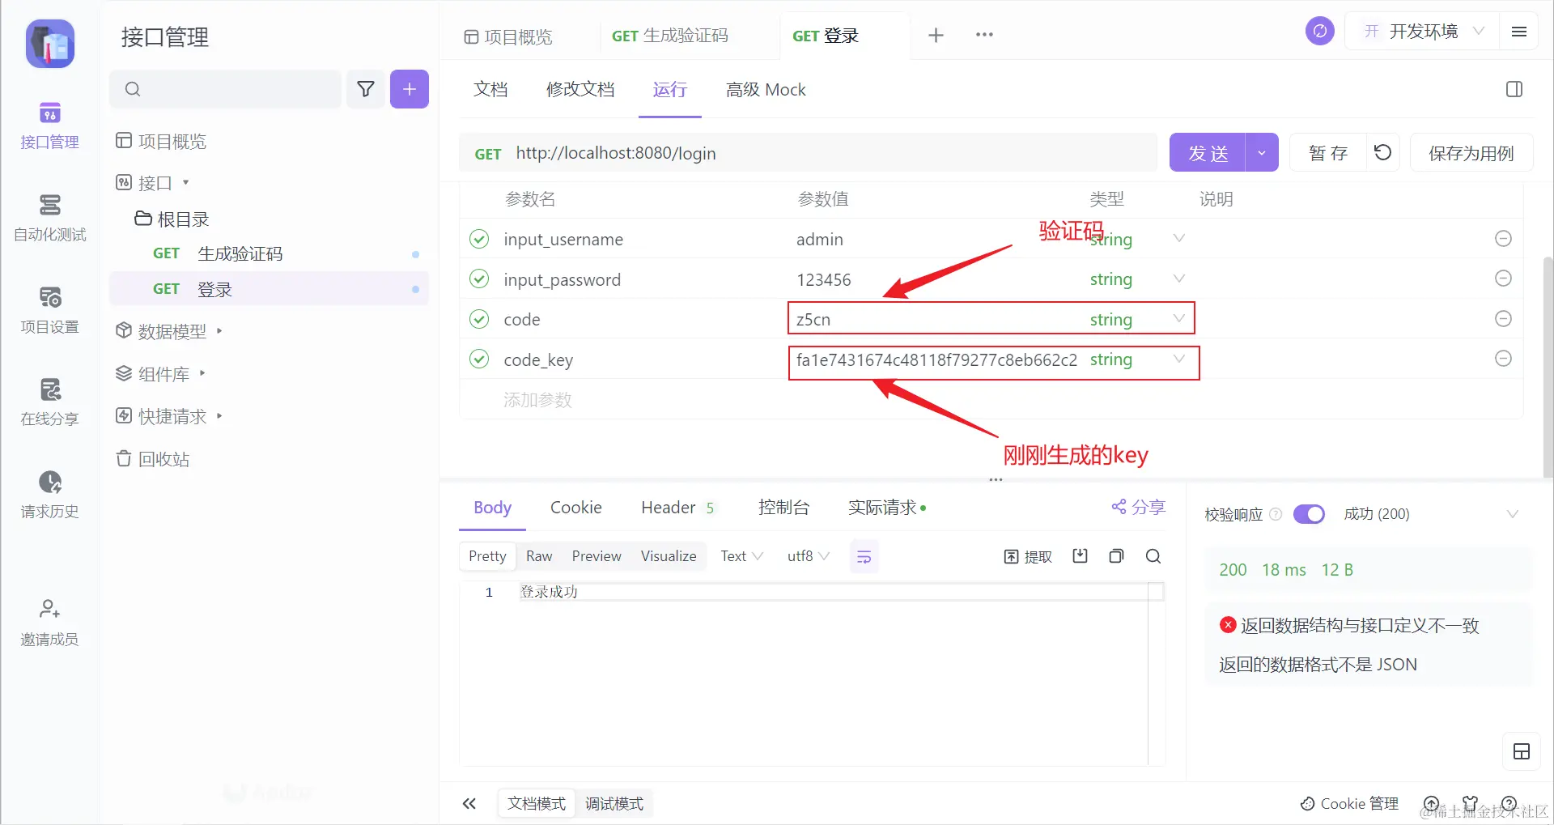Collapse the left panel double-chevron icon

469,803
